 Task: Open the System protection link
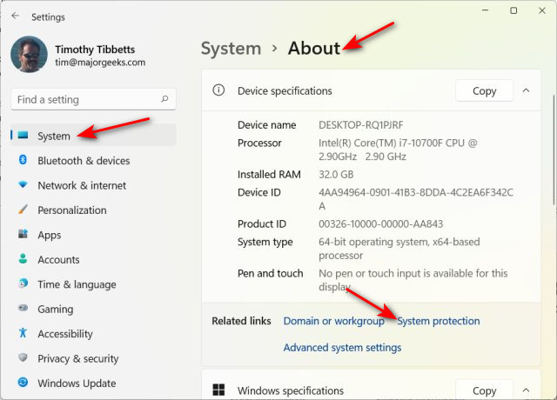tap(438, 321)
